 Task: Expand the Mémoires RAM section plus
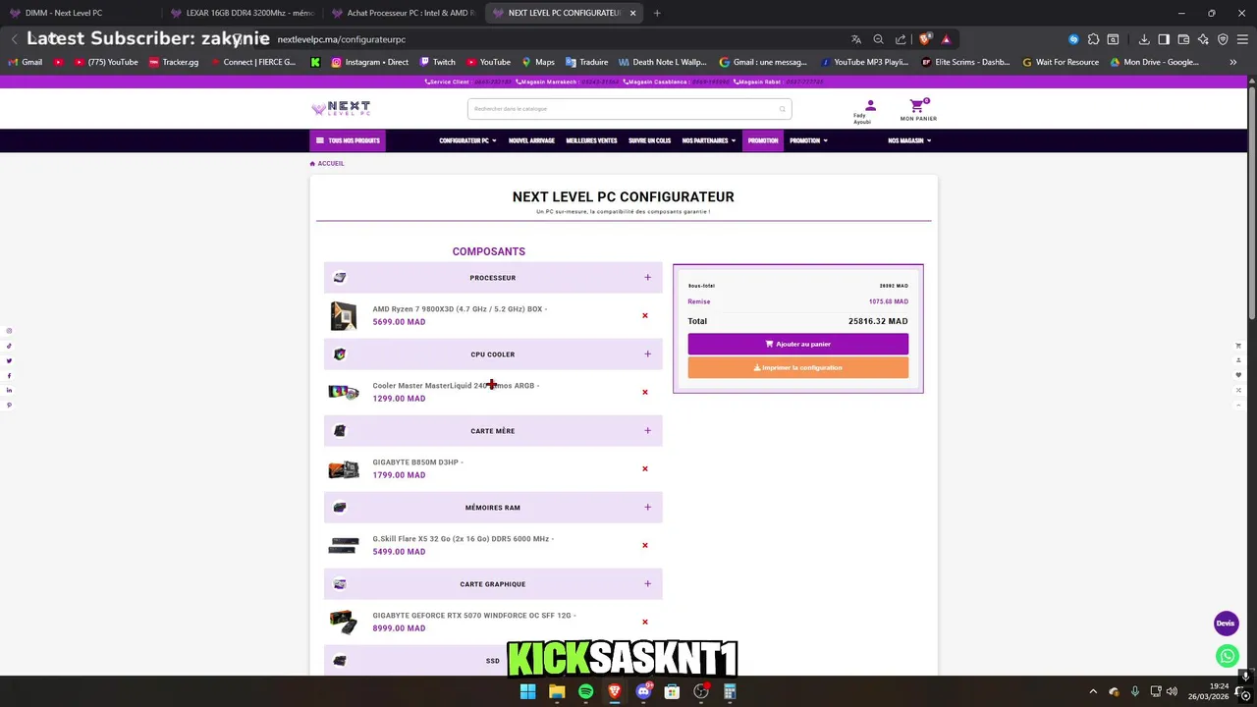click(647, 508)
